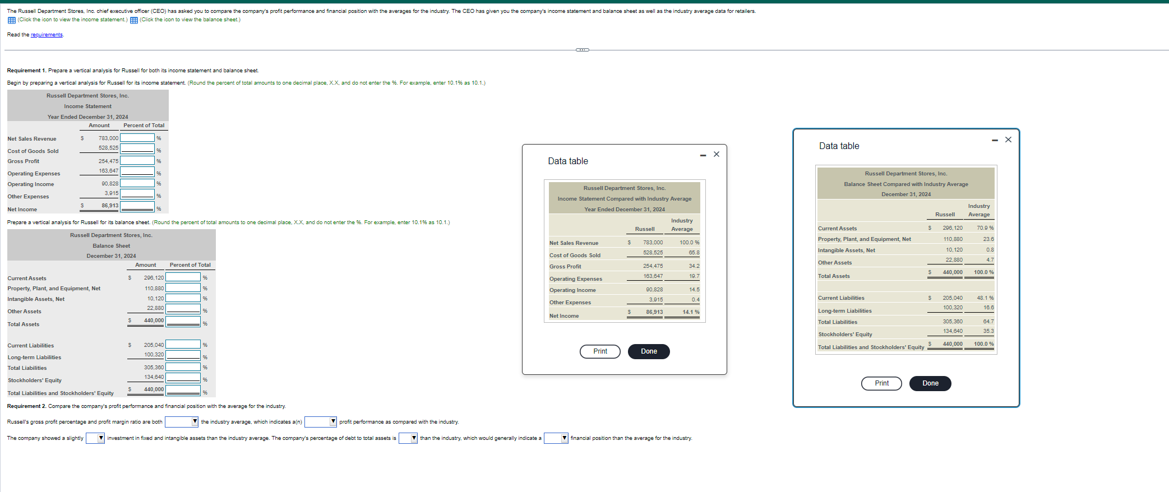Click Operating Expenses percent field

coord(137,171)
